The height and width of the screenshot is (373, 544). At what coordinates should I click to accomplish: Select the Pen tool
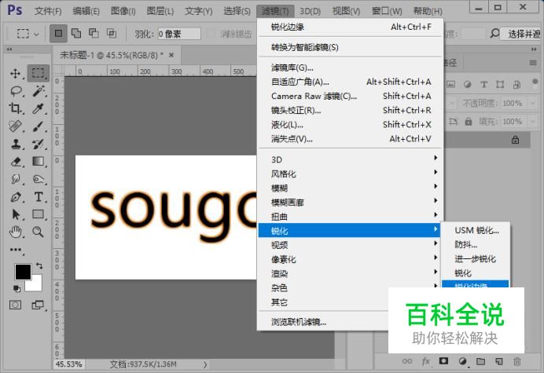click(x=15, y=197)
